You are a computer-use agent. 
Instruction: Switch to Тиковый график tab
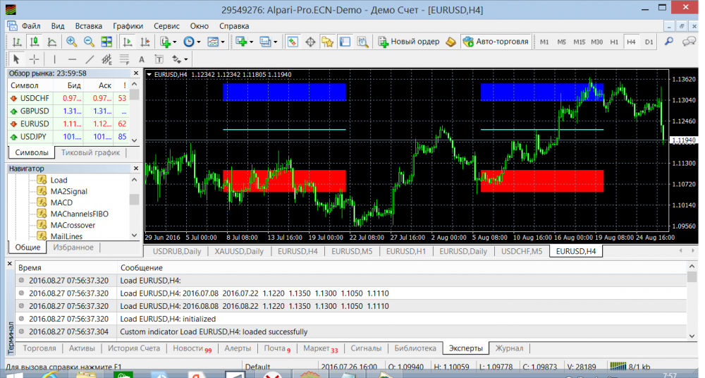point(90,152)
